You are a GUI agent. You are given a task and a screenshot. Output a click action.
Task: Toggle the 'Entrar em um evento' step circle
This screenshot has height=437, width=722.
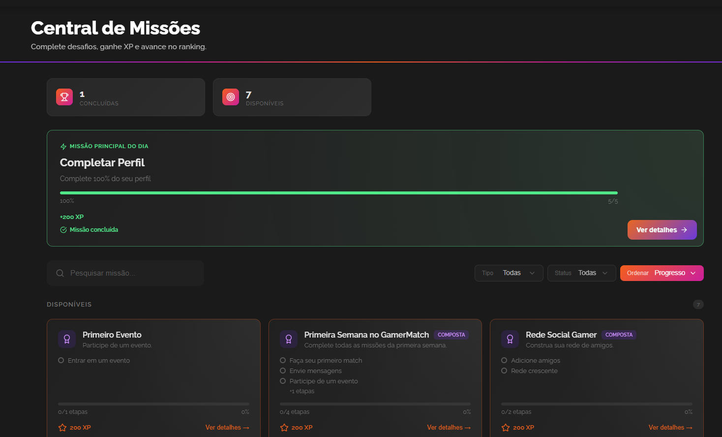coord(61,360)
